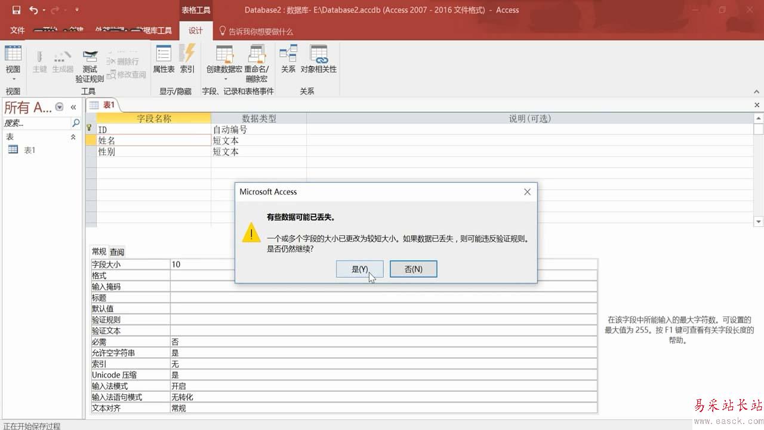This screenshot has width=764, height=430.
Task: Switch to the 查阅 properties tab
Action: pos(117,252)
